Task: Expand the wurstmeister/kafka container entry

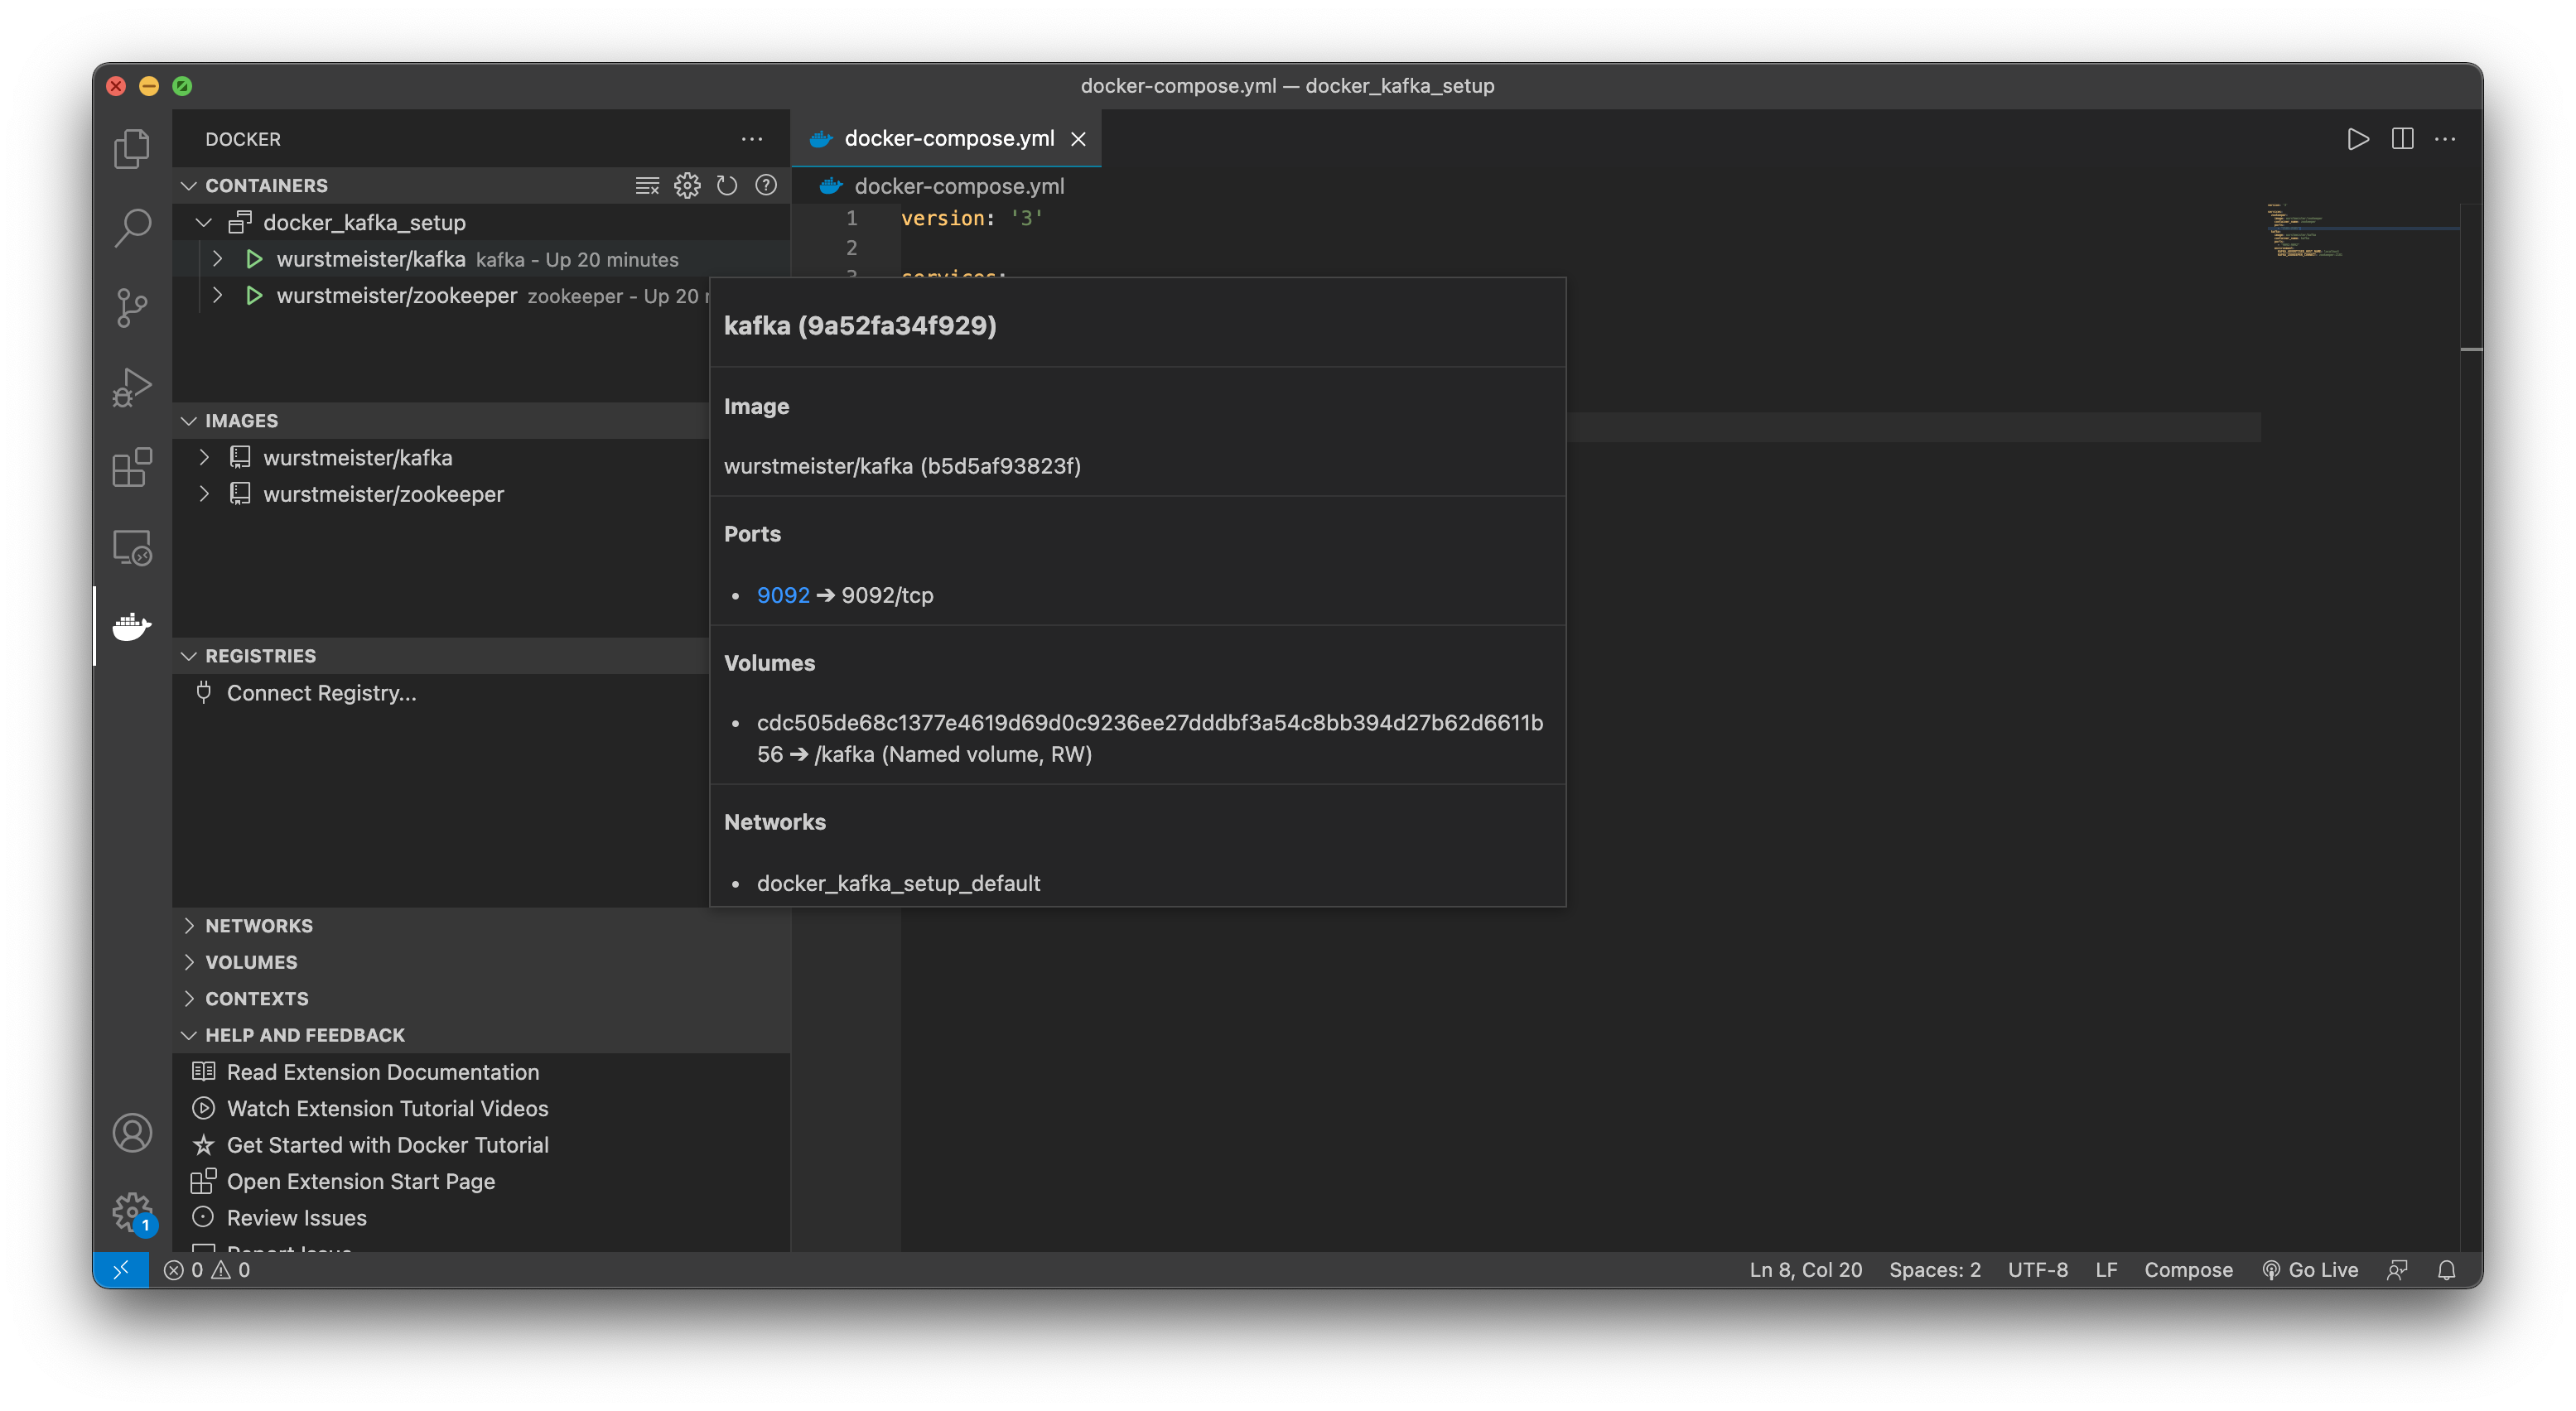Action: coord(217,258)
